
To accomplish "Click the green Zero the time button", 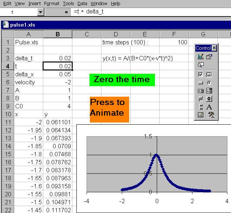I will click(122, 80).
